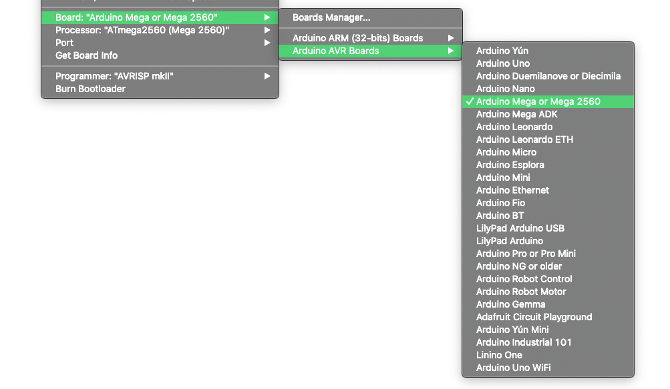The image size is (670, 389).
Task: Expand Arduino AVR Boards submenu
Action: [x=370, y=51]
